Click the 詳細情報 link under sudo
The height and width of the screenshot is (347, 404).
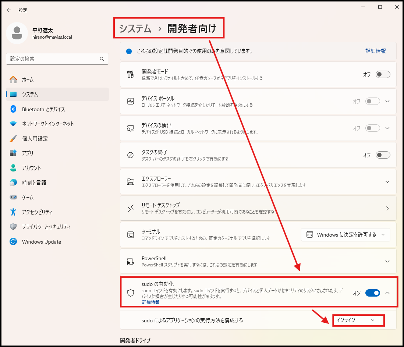point(151,302)
